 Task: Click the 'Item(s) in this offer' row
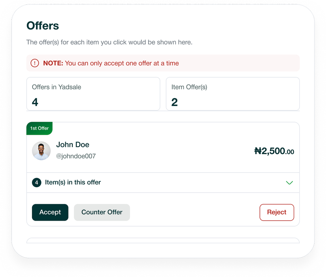point(163,182)
